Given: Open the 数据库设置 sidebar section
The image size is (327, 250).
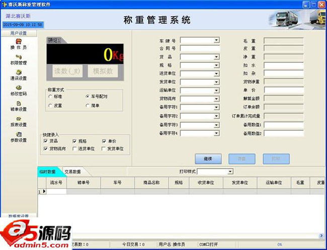Looking at the screenshot, I should [19, 215].
